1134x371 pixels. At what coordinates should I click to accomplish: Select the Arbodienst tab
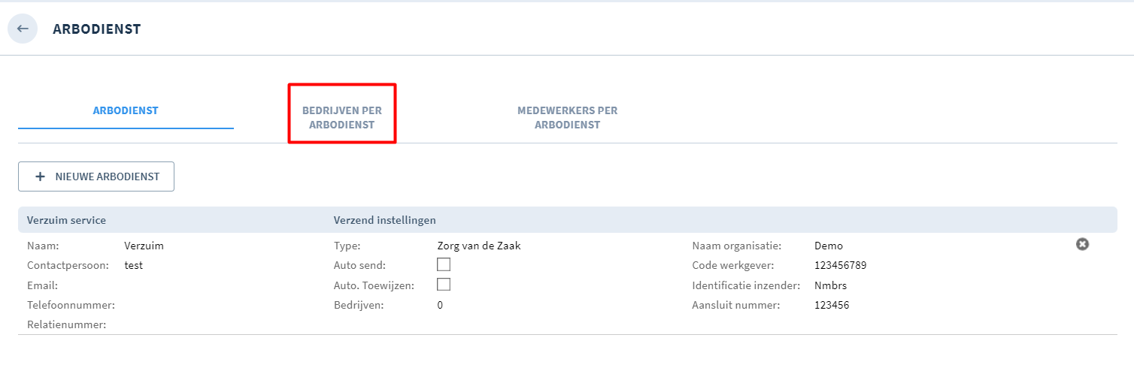pos(126,110)
